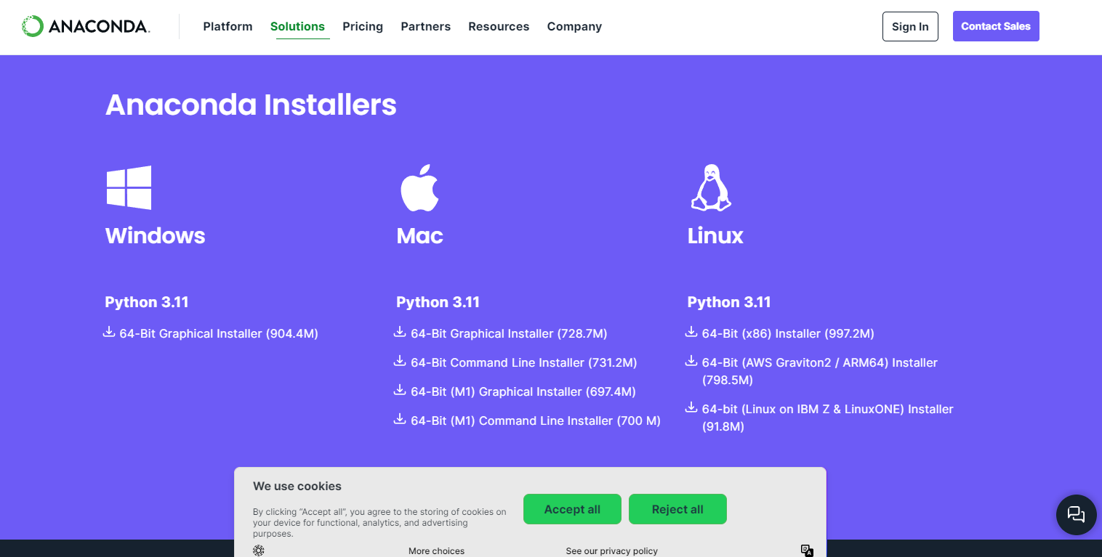Image resolution: width=1102 pixels, height=557 pixels.
Task: Click the cookie settings icon in banner
Action: (x=259, y=550)
